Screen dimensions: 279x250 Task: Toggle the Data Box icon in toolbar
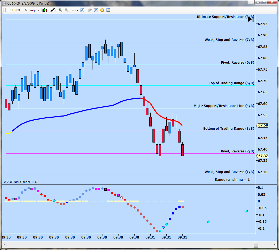pyautogui.click(x=82, y=10)
